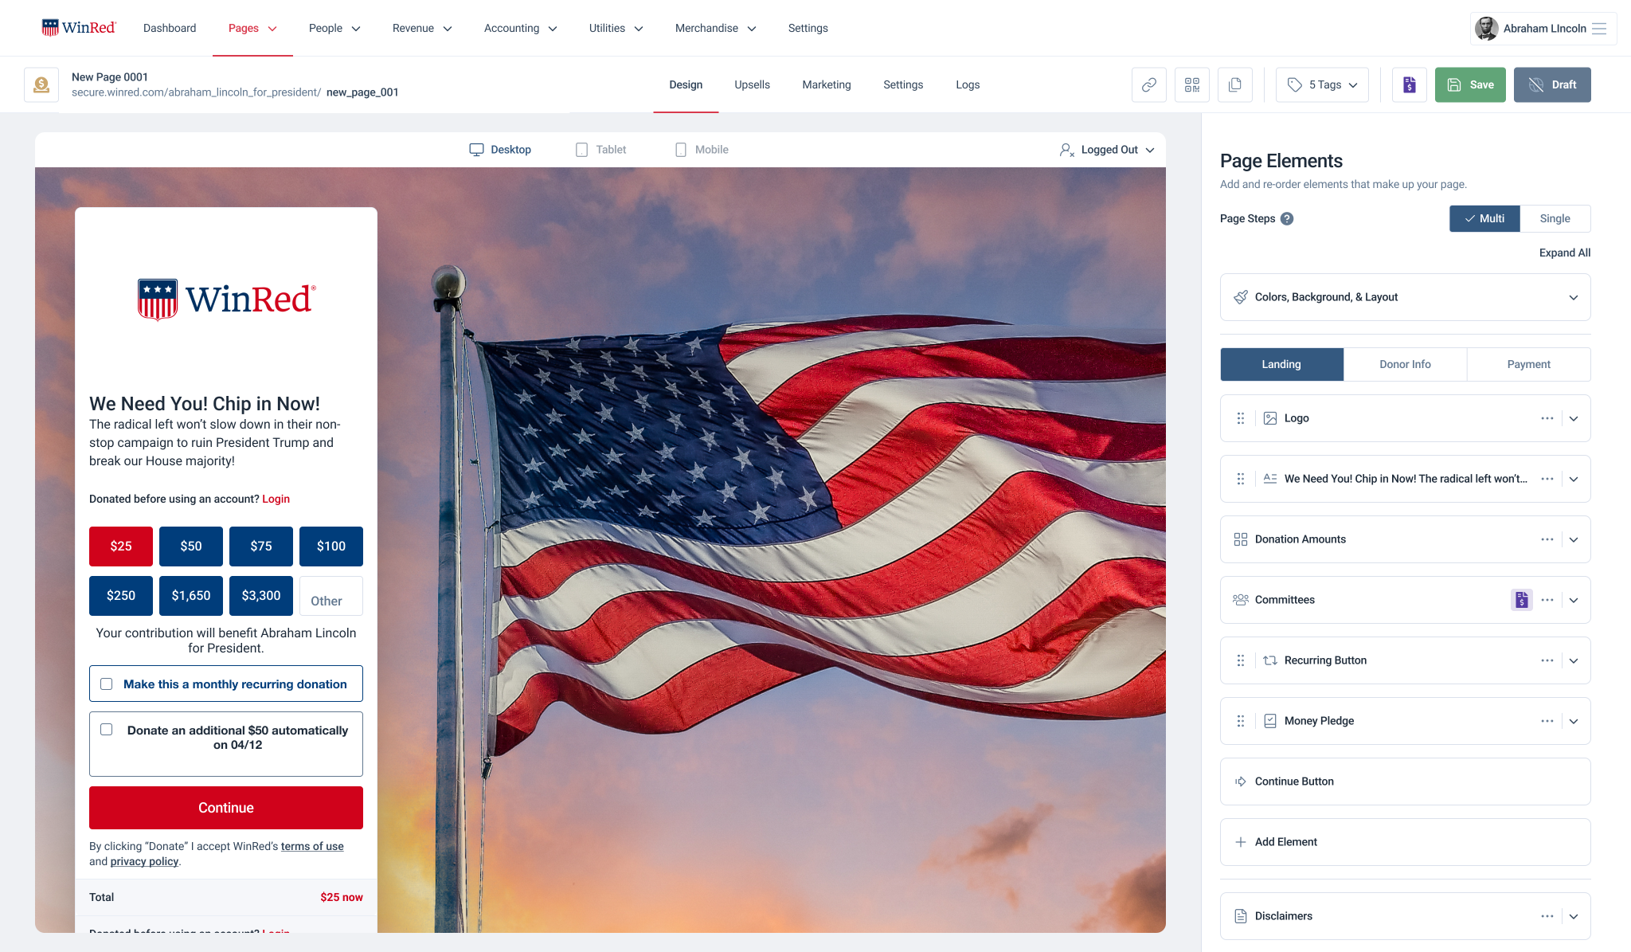This screenshot has height=952, width=1631.
Task: Click the purple badge icon in Committees row
Action: [1521, 600]
